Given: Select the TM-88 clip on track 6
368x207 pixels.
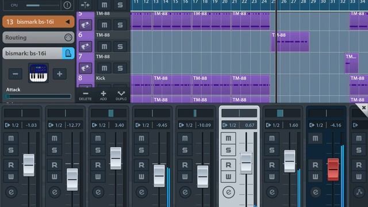Looking at the screenshot, I should point(290,42).
